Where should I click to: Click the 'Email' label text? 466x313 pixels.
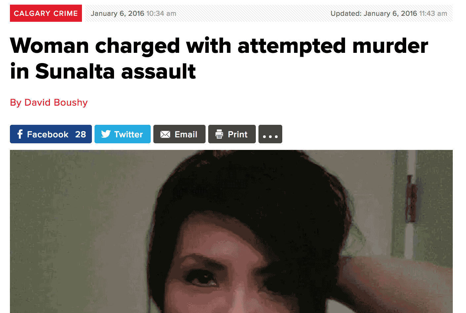click(186, 134)
